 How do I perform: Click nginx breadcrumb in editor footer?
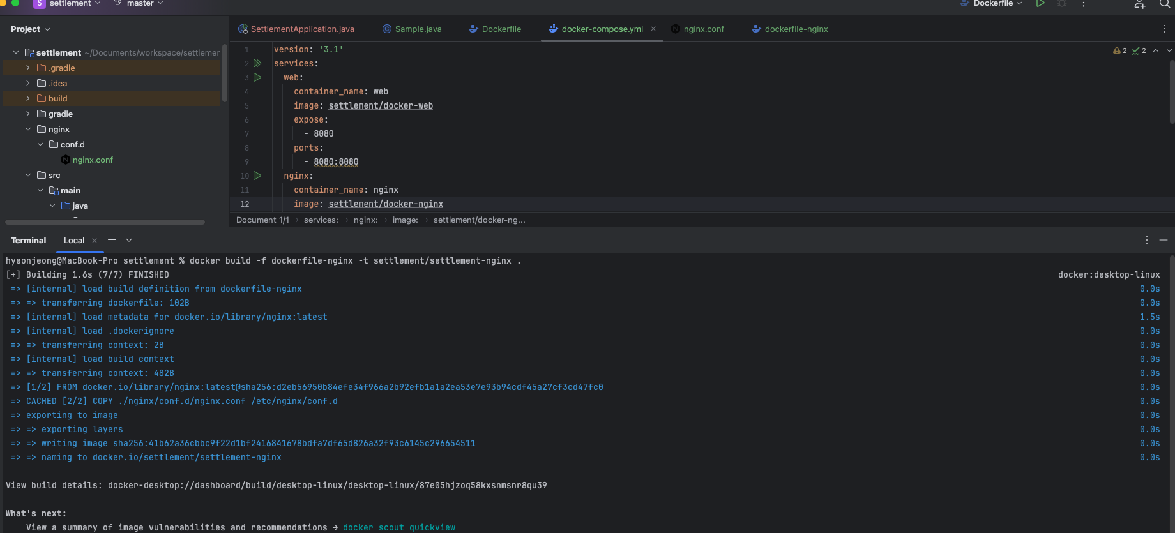(x=366, y=220)
